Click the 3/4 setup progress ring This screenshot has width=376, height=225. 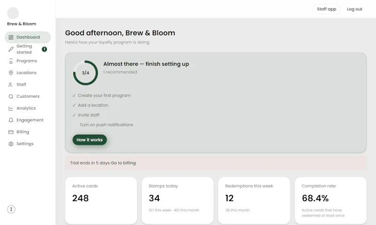pos(86,73)
